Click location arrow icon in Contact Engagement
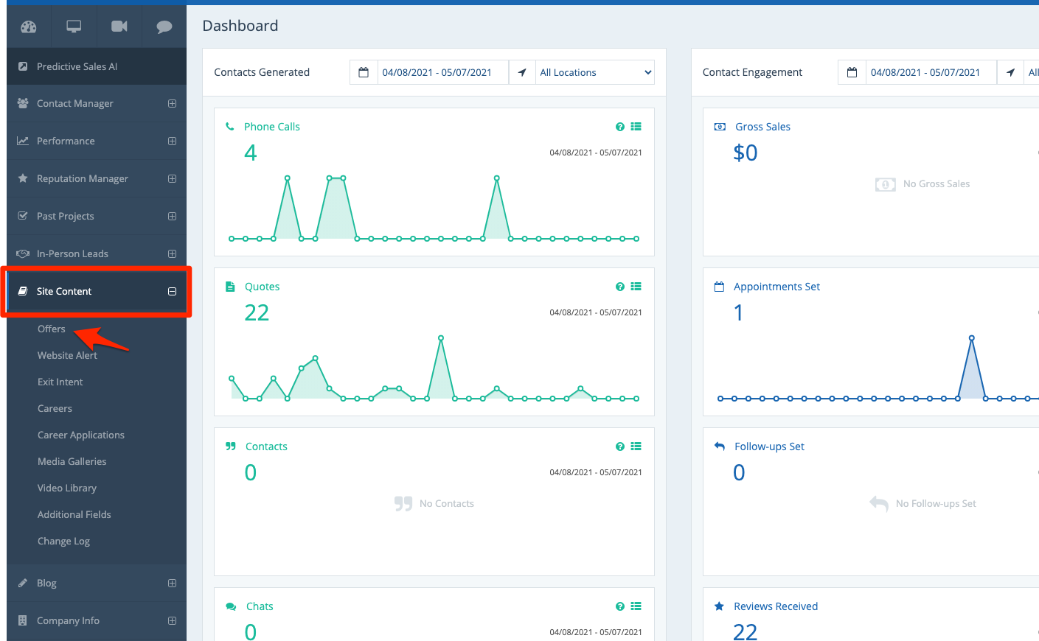Viewport: 1039px width, 641px height. point(1010,72)
